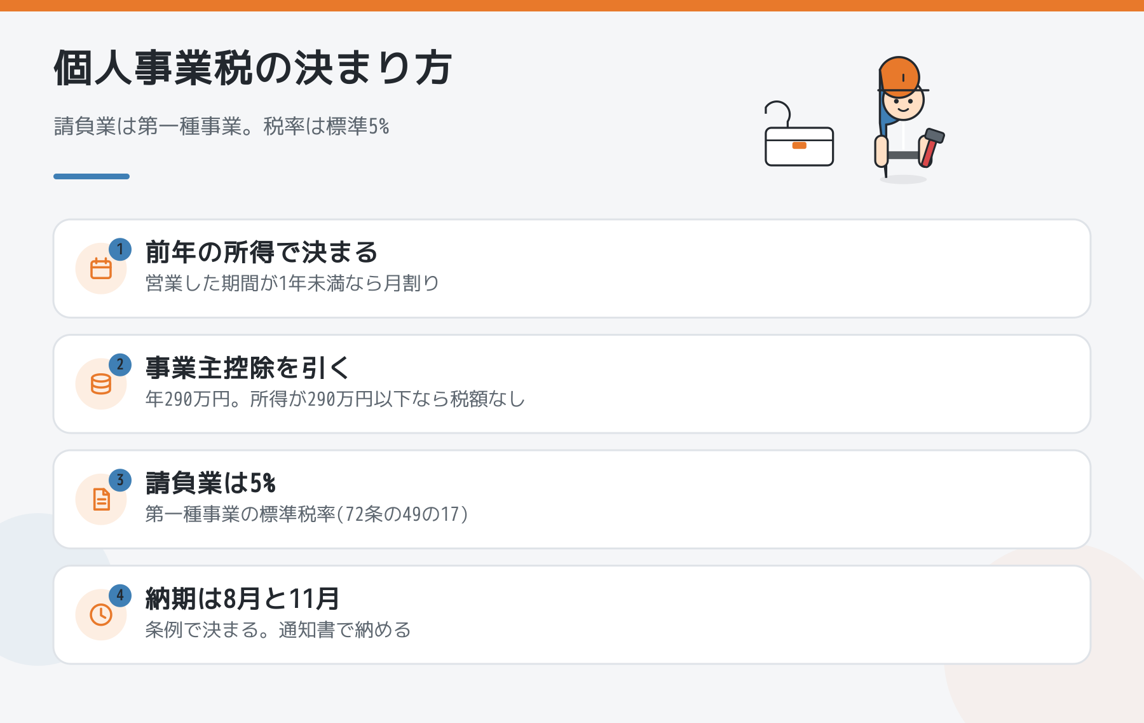Click the number 3 badge
This screenshot has height=723, width=1144.
120,480
